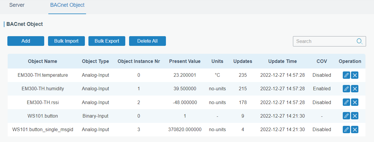Click the Update Time column header
374x142 pixels.
point(282,61)
